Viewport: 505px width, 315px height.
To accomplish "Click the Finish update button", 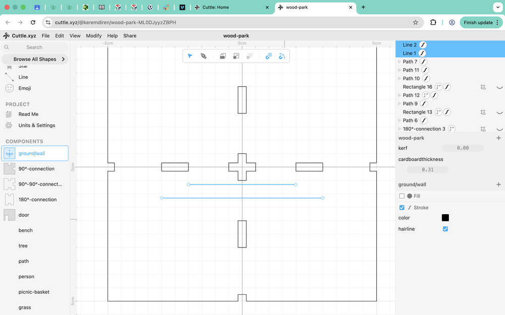I will (477, 23).
